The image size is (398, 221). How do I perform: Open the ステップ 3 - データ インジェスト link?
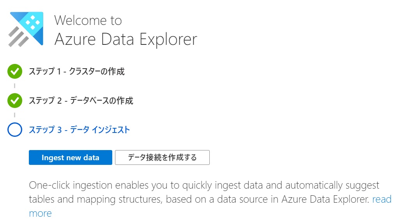80,130
